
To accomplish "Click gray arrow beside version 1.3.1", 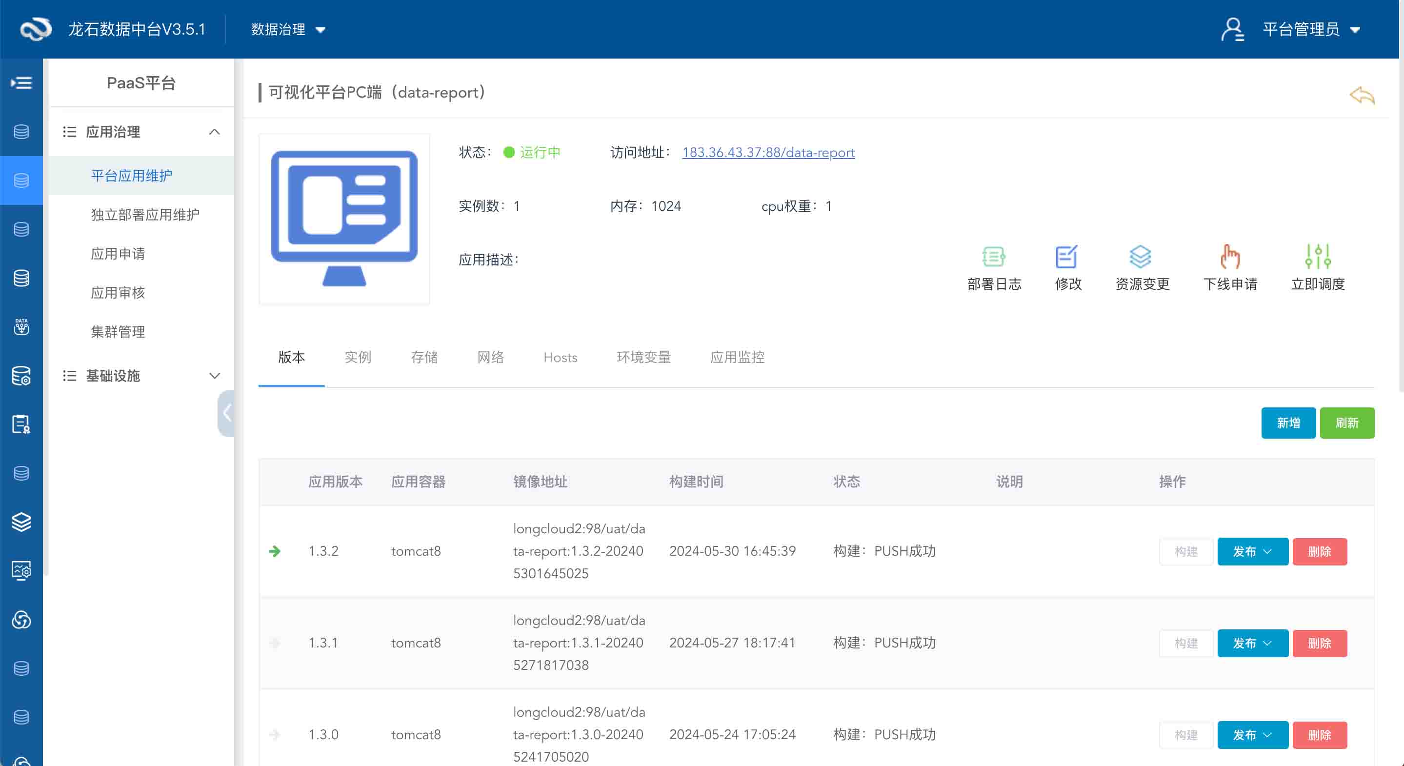I will pos(275,643).
